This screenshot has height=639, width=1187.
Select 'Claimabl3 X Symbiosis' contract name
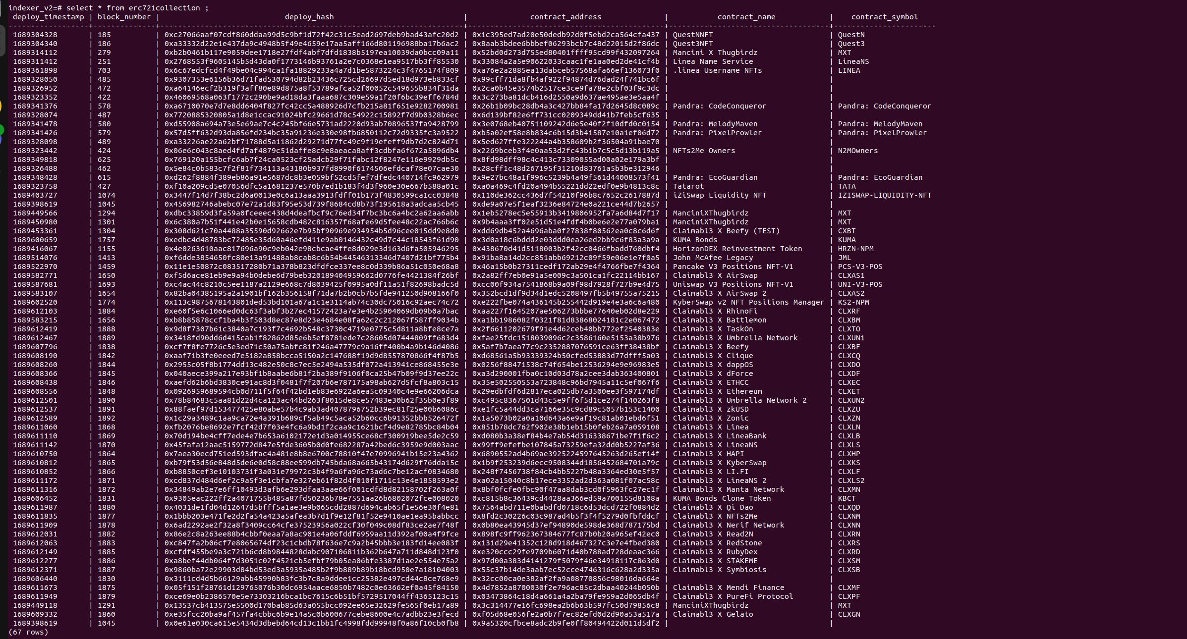coord(720,570)
